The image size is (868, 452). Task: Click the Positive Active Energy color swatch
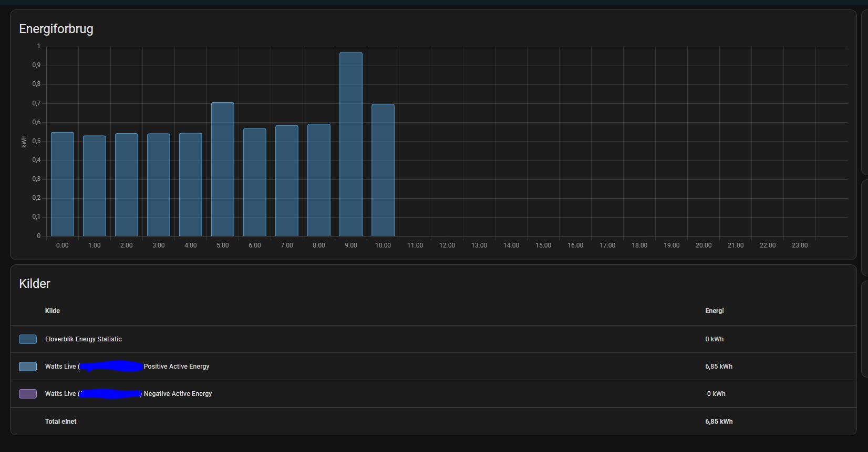tap(28, 367)
